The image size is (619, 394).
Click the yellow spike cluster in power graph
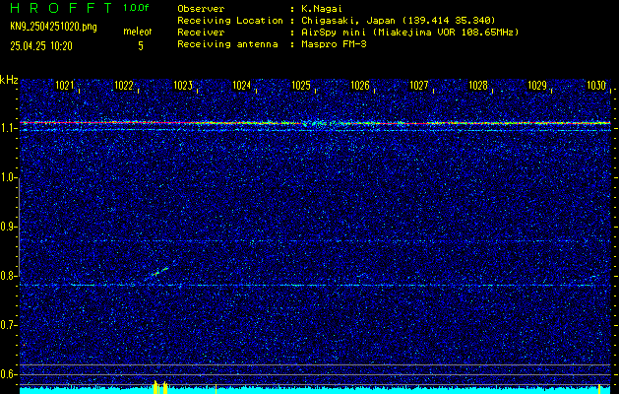tap(160, 387)
